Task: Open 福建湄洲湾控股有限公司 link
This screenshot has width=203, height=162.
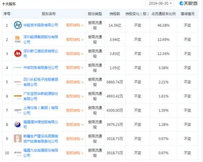Action: [x=41, y=124]
